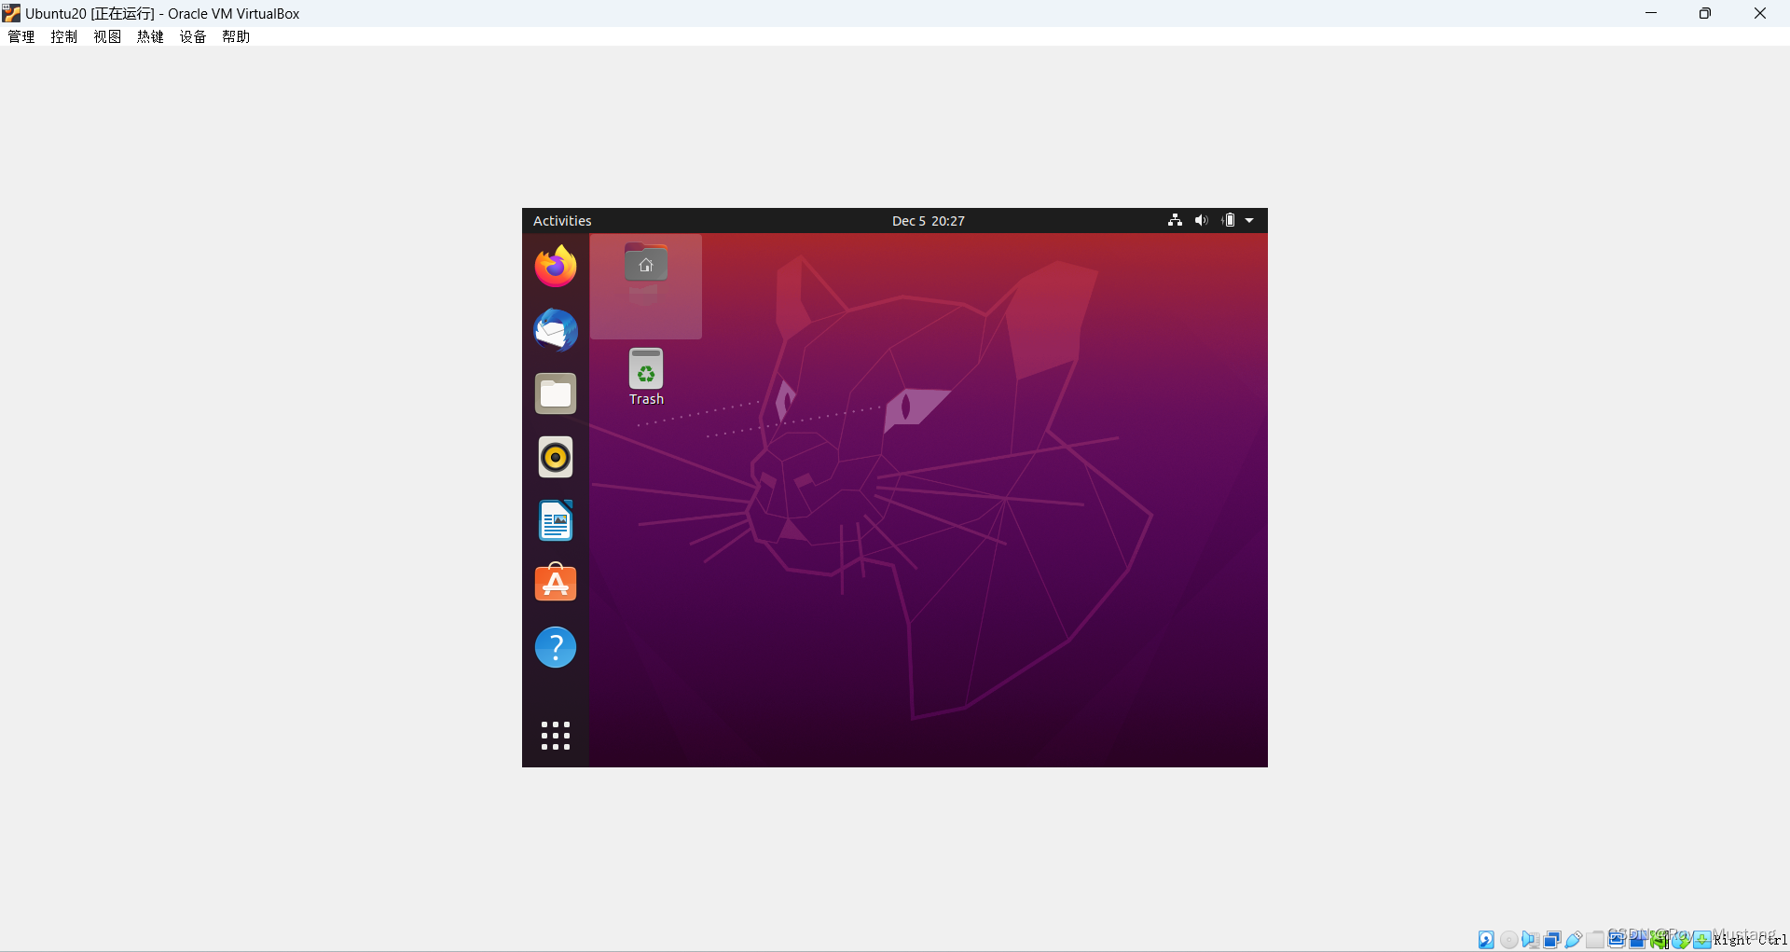Open the Activities overview
This screenshot has width=1790, height=952.
point(562,221)
